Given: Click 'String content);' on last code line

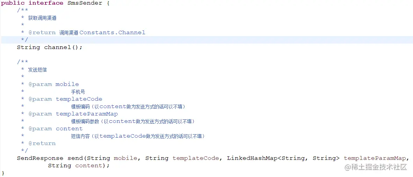Looking at the screenshot, I should [x=79, y=166].
